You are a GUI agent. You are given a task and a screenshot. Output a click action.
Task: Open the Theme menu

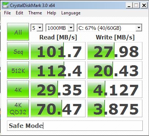pyautogui.click(x=35, y=13)
